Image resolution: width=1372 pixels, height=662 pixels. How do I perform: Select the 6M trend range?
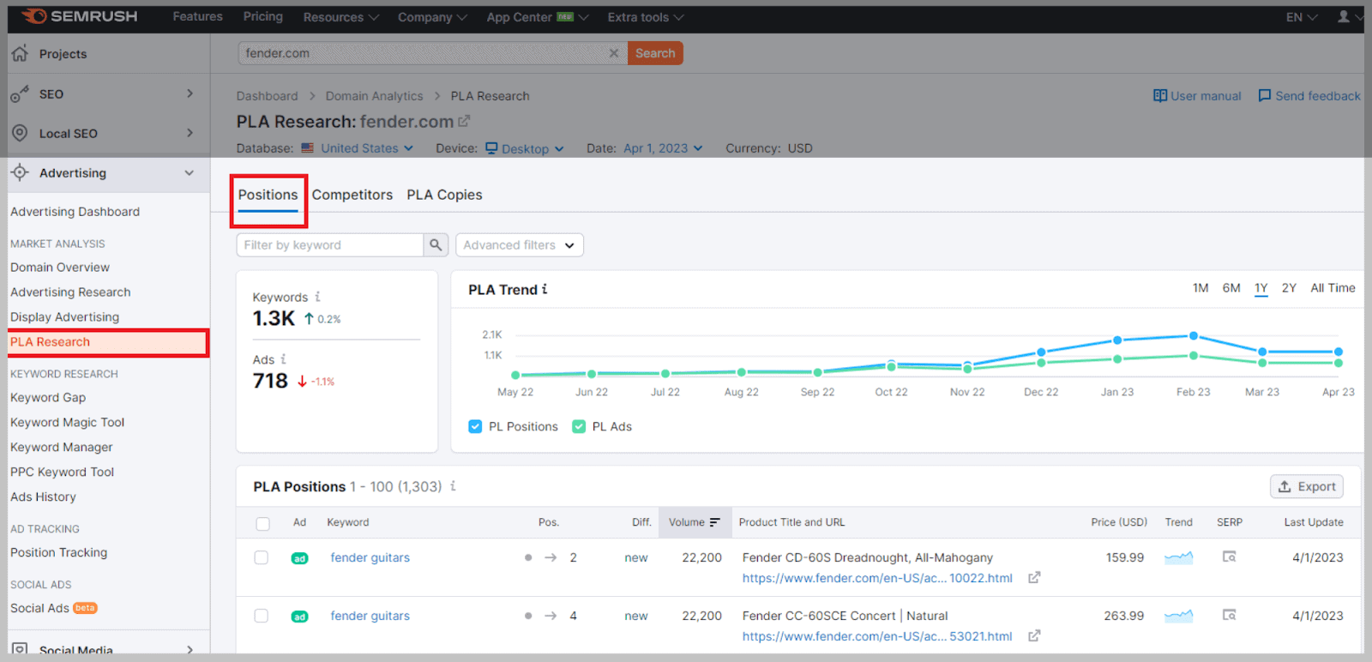[x=1231, y=288]
